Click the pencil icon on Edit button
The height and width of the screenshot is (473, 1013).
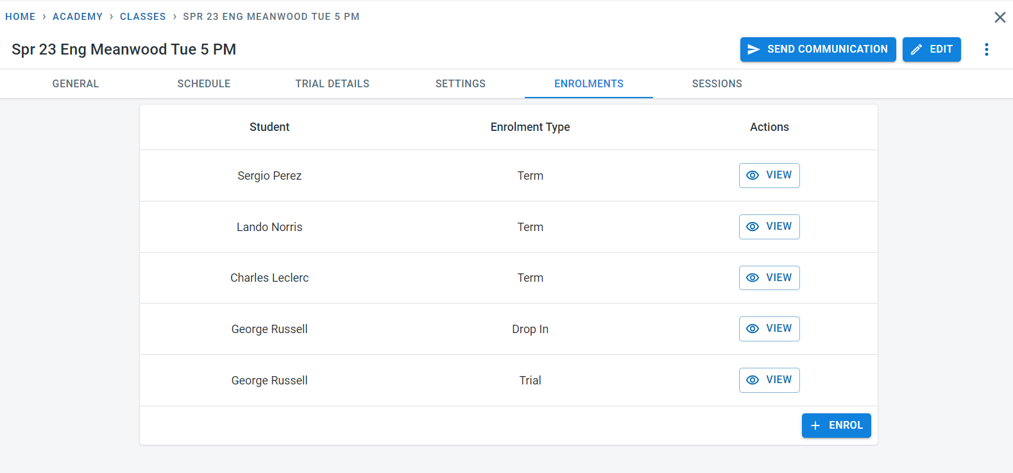point(917,49)
